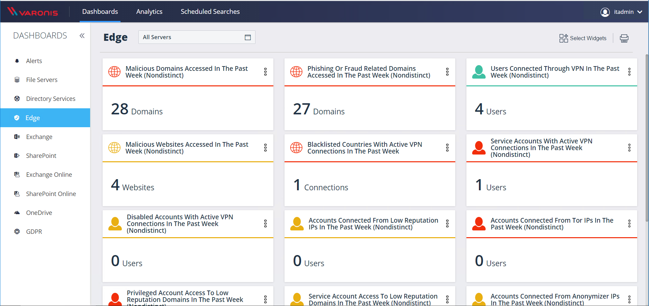This screenshot has height=306, width=649.
Task: Open the All Servers dropdown
Action: (197, 37)
